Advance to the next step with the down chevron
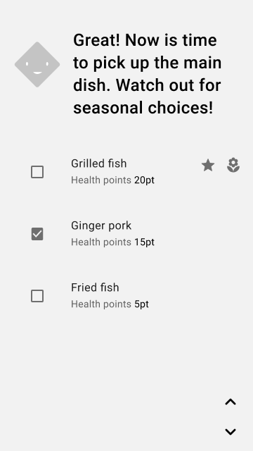 (x=231, y=432)
